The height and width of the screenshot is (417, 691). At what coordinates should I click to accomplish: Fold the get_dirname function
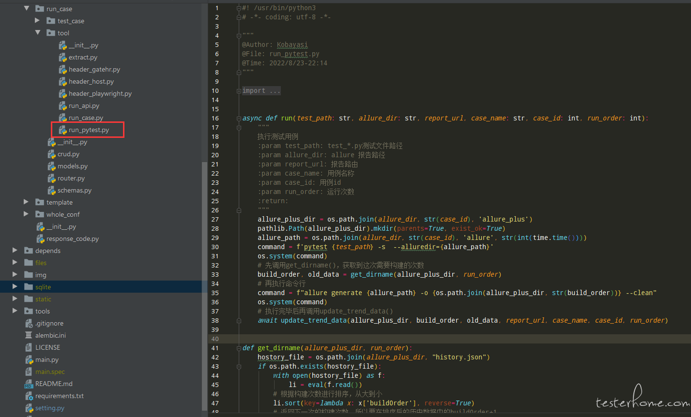pos(239,348)
